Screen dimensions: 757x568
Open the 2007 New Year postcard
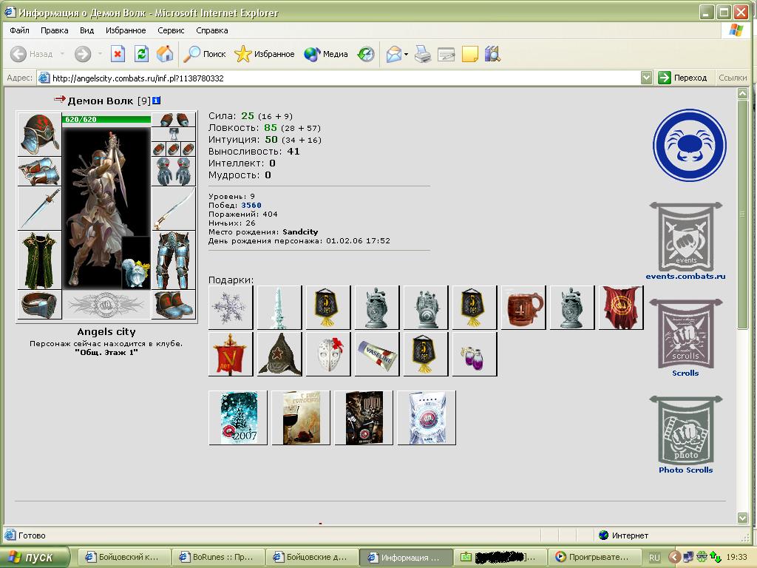(238, 417)
